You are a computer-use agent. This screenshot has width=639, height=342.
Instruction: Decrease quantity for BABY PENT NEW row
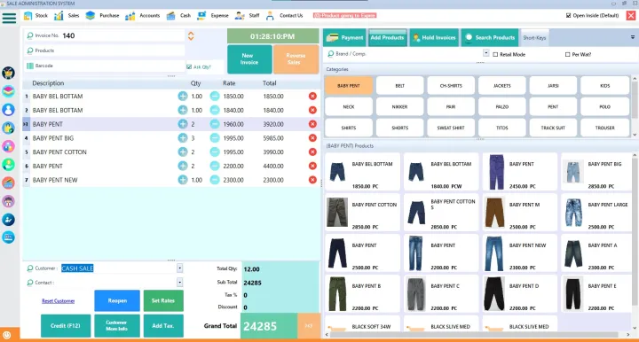point(215,180)
